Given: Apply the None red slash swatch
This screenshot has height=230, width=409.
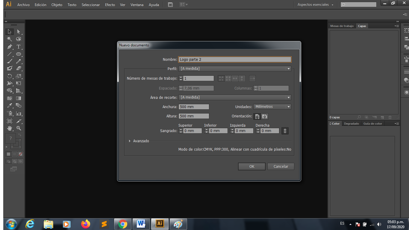Looking at the screenshot, I should click(21, 154).
